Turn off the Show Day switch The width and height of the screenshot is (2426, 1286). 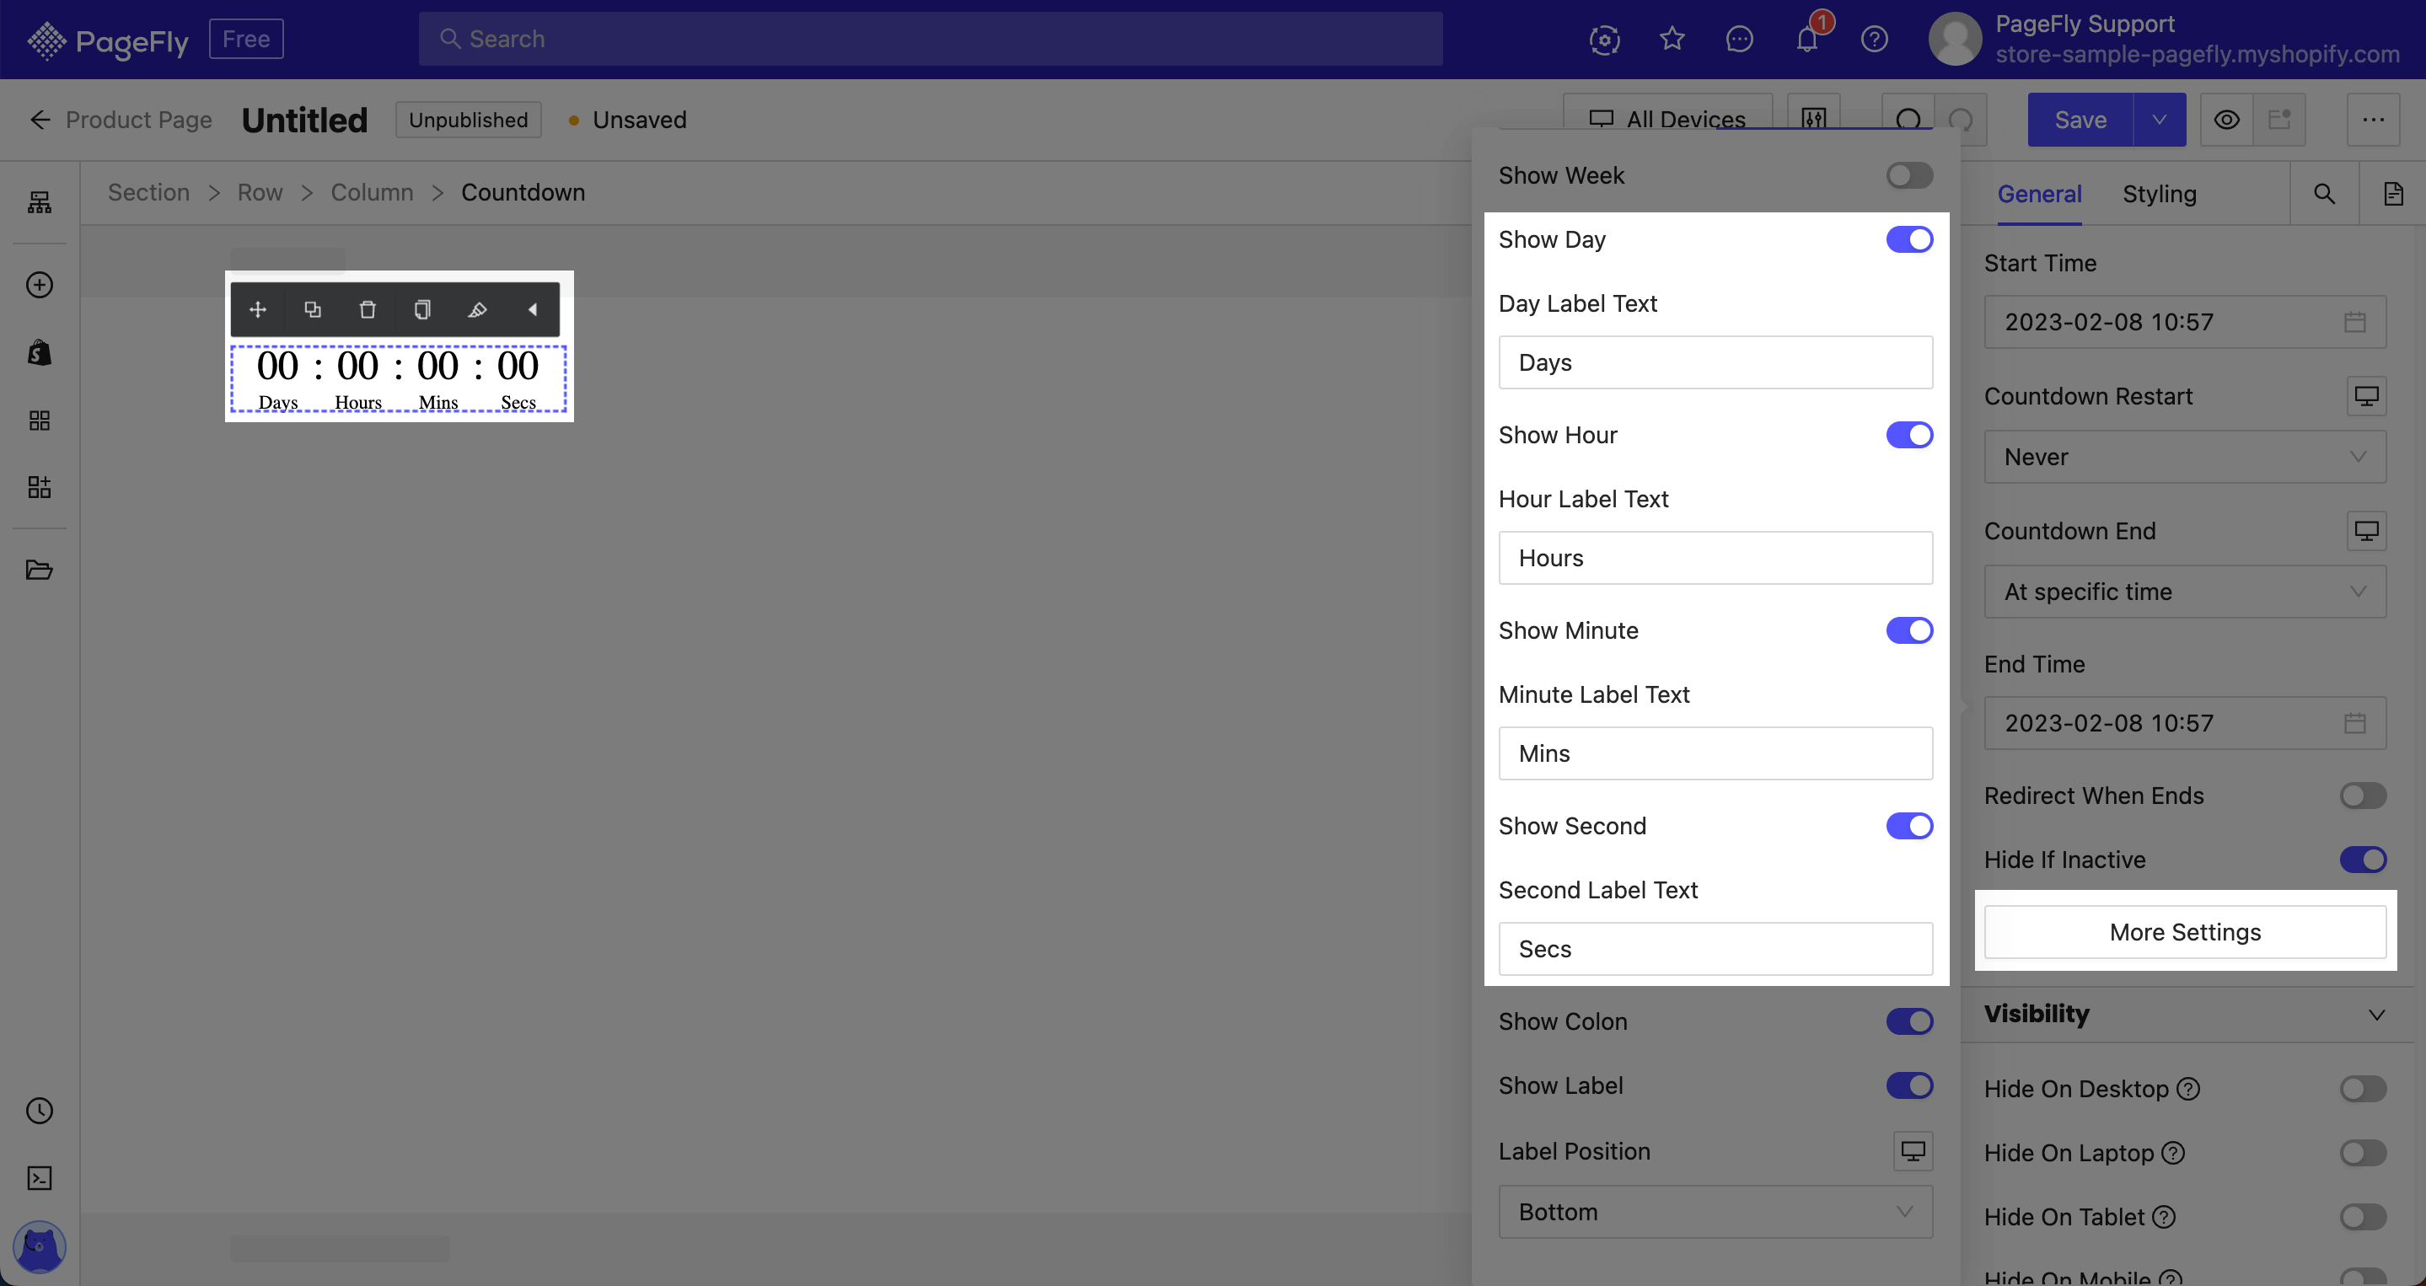1909,240
